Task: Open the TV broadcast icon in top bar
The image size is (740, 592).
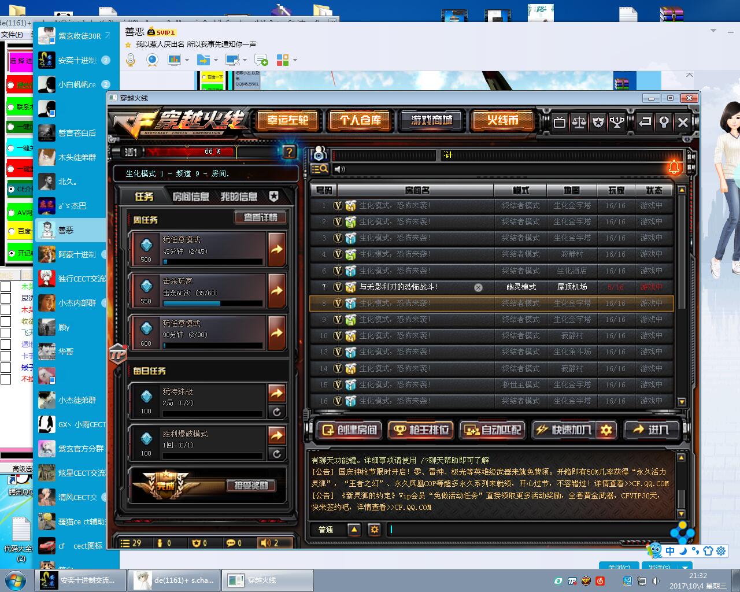Action: point(559,122)
